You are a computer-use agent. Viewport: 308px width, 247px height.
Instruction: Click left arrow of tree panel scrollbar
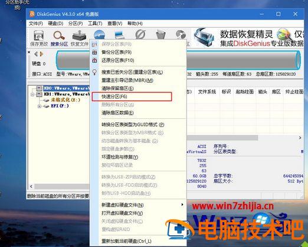point(31,186)
